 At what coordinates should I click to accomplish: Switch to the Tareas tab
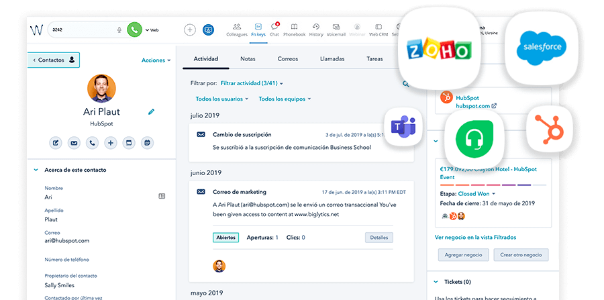[374, 59]
